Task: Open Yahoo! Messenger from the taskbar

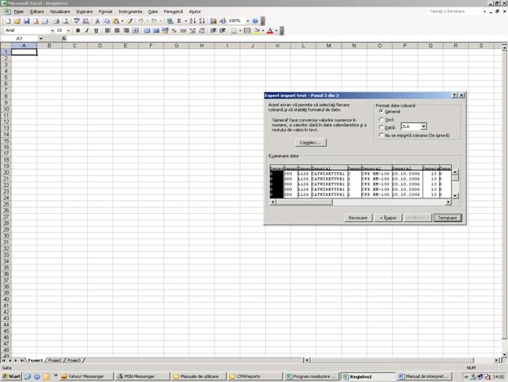Action: pos(84,376)
